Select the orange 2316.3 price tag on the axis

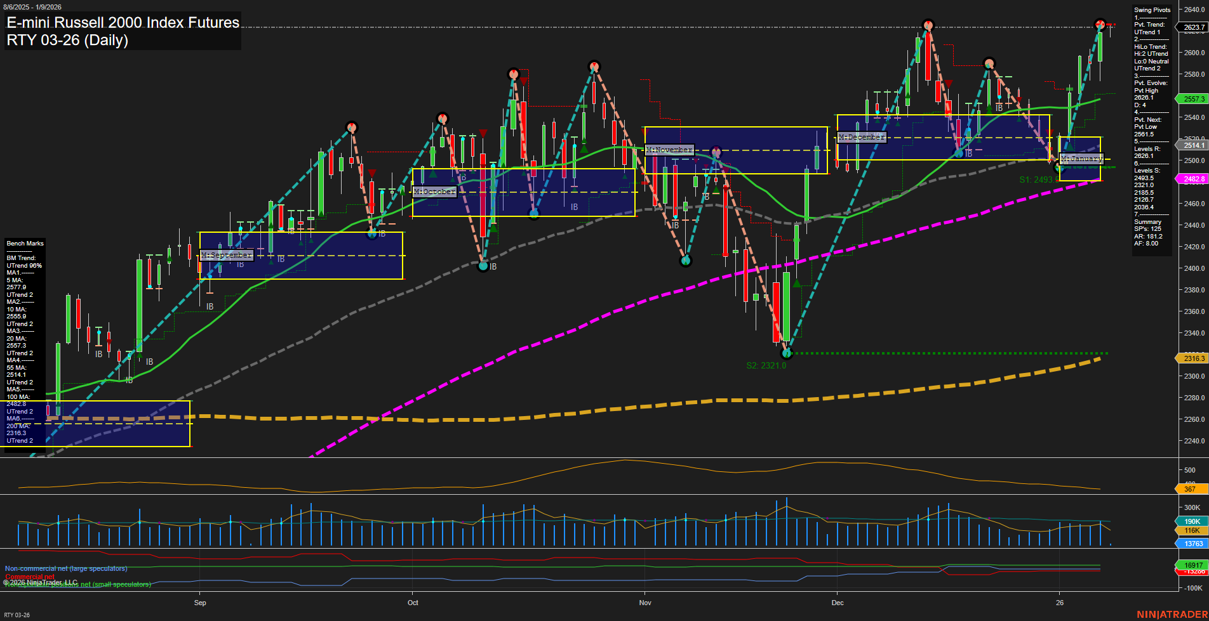coord(1192,358)
